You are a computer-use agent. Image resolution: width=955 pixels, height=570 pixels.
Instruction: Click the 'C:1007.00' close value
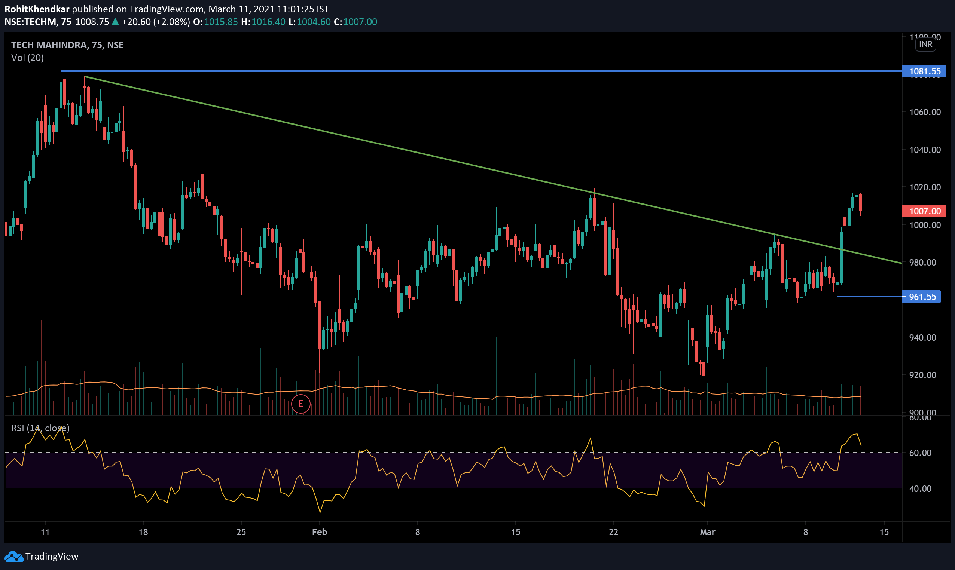point(356,22)
